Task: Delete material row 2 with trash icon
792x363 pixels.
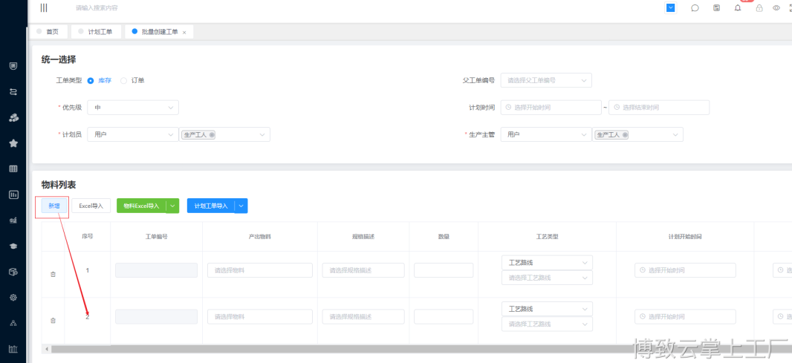Action: pyautogui.click(x=53, y=321)
